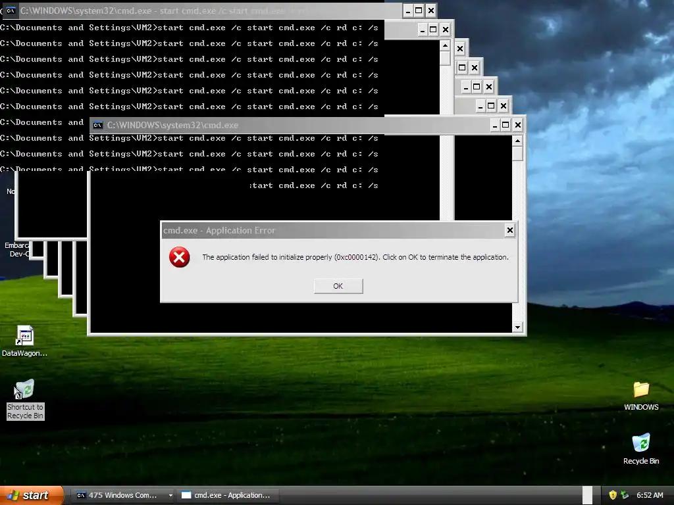Image resolution: width=674 pixels, height=505 pixels.
Task: Click the title icon of the front cmd.exe window
Action: pyautogui.click(x=98, y=125)
